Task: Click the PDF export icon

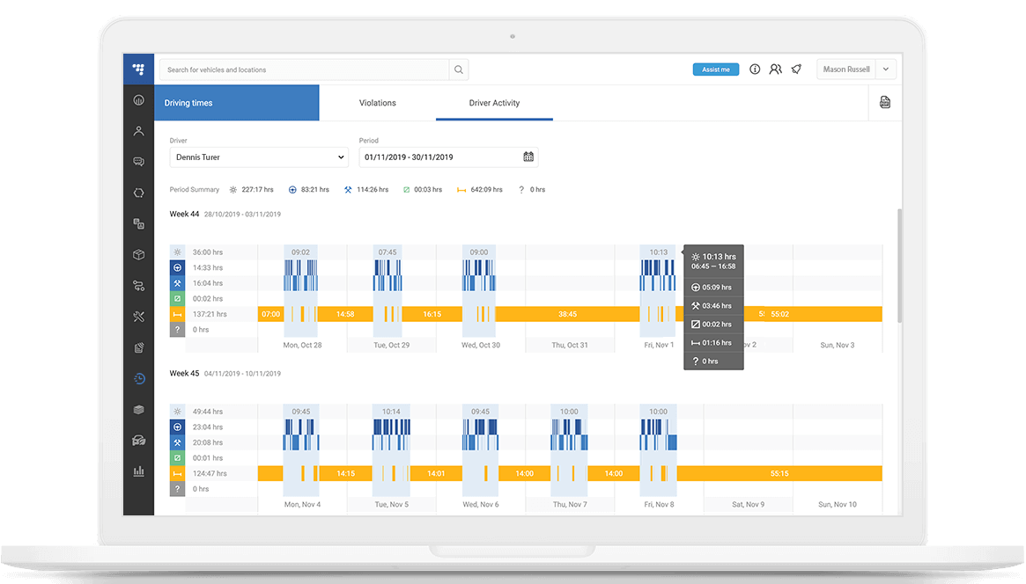Action: (x=884, y=103)
